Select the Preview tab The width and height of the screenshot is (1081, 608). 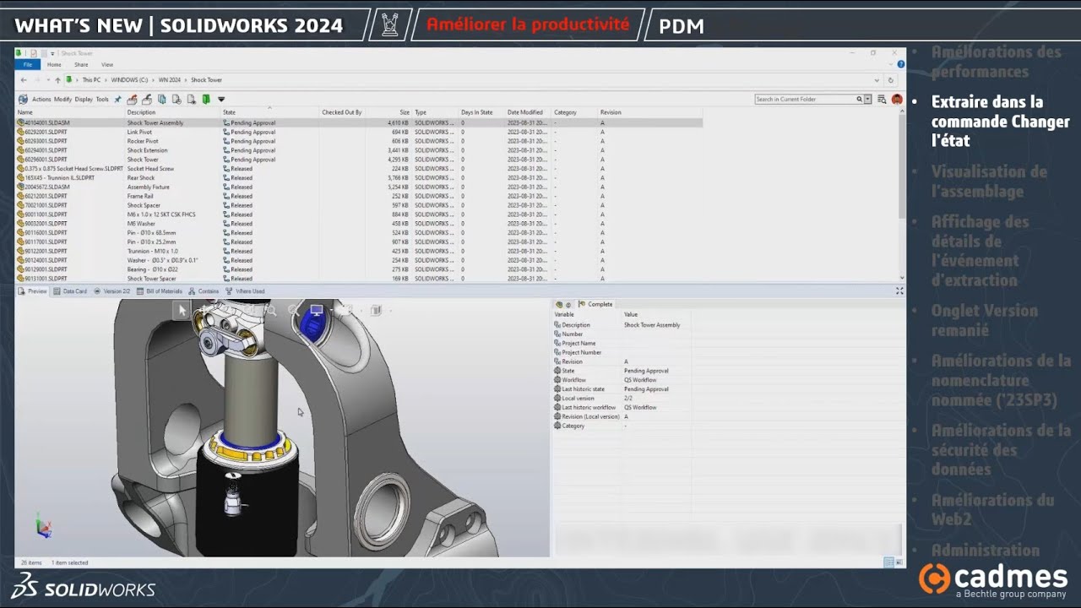coord(33,291)
